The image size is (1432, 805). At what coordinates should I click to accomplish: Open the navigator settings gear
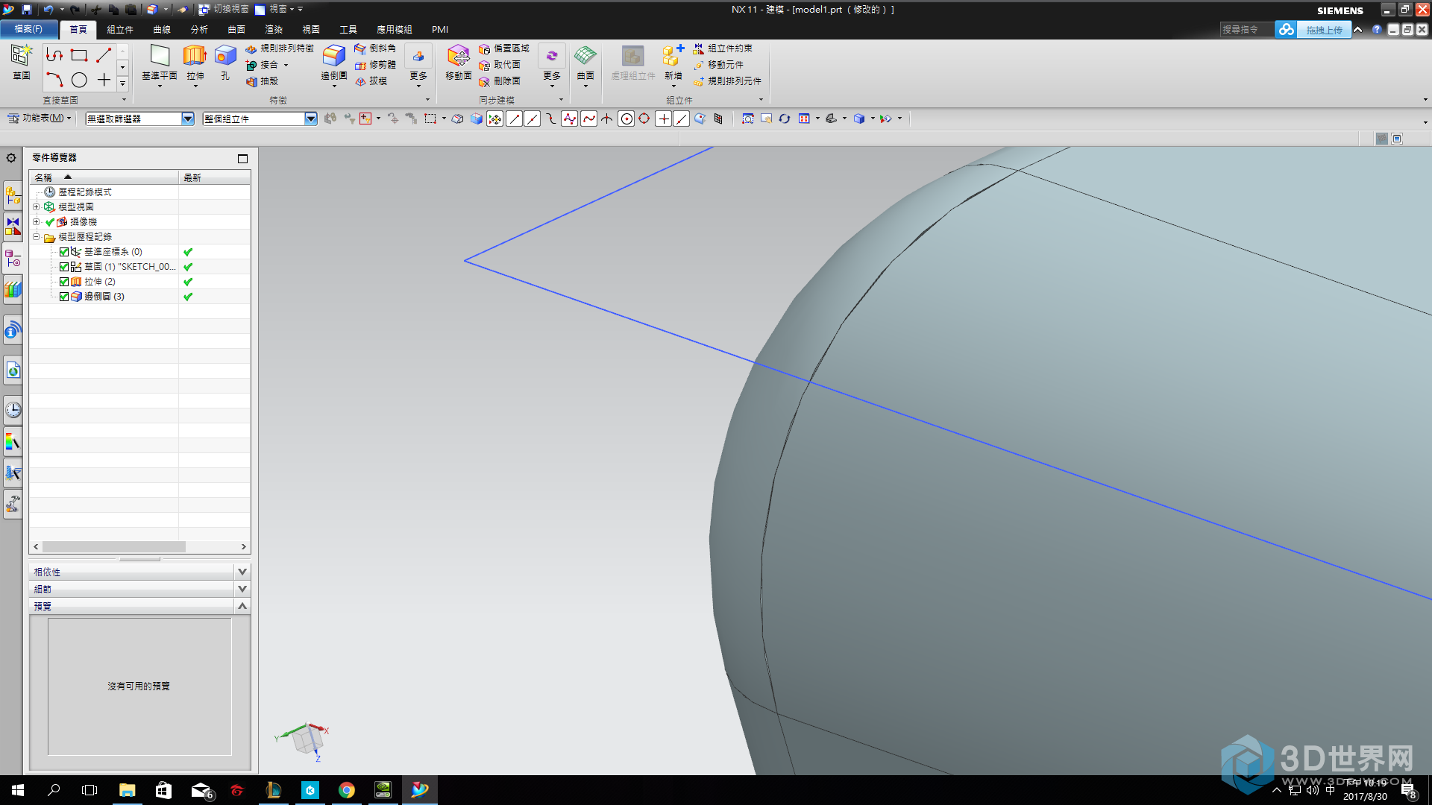click(x=11, y=158)
